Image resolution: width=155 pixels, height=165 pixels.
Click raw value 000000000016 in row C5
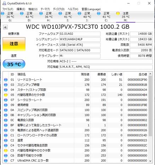click(137, 150)
